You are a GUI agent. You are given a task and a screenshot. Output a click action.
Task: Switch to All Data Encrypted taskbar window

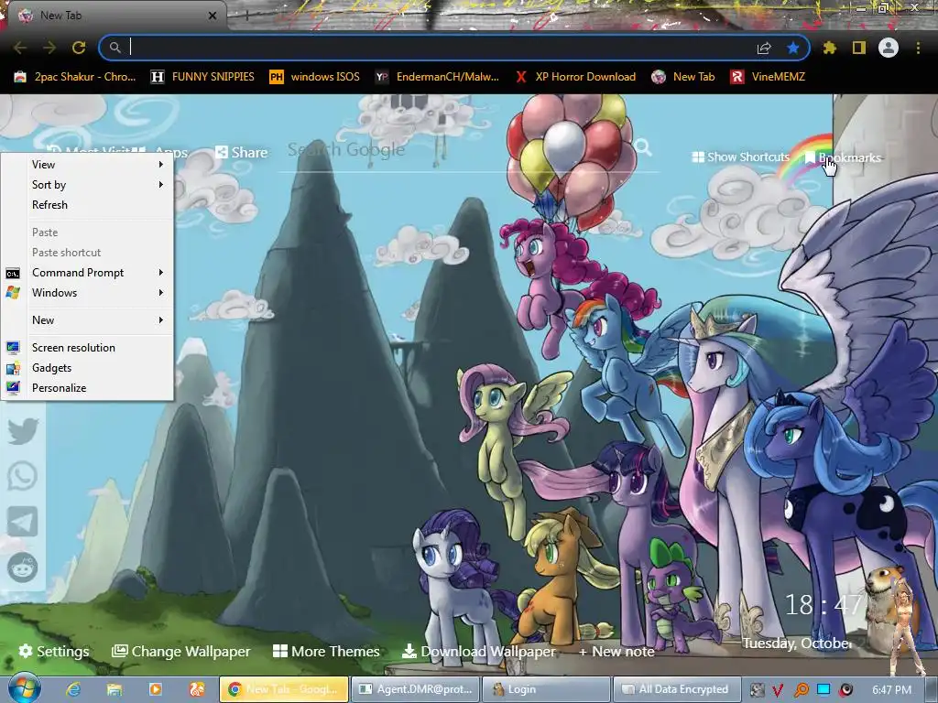677,689
